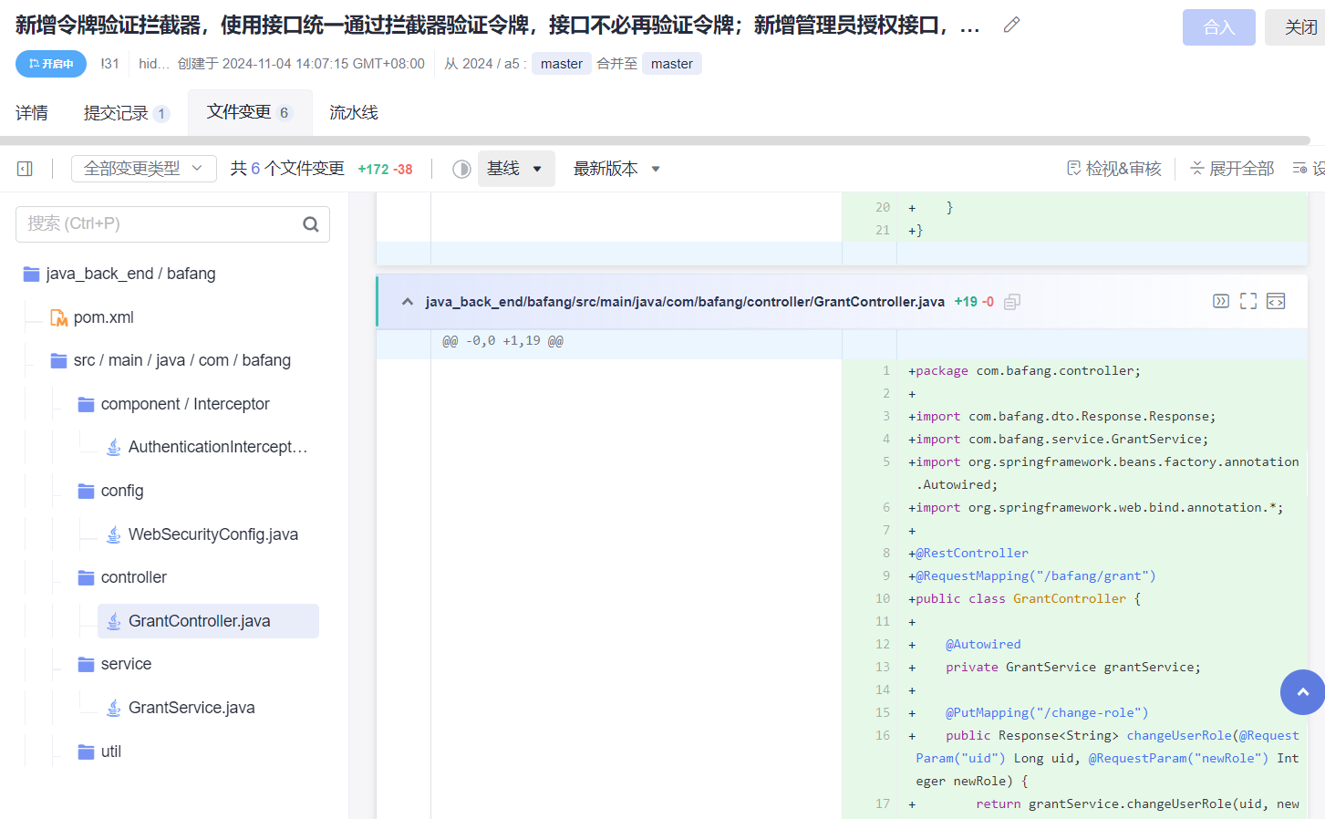This screenshot has height=819, width=1325.
Task: Switch to the 流水线 tab
Action: pyautogui.click(x=354, y=113)
